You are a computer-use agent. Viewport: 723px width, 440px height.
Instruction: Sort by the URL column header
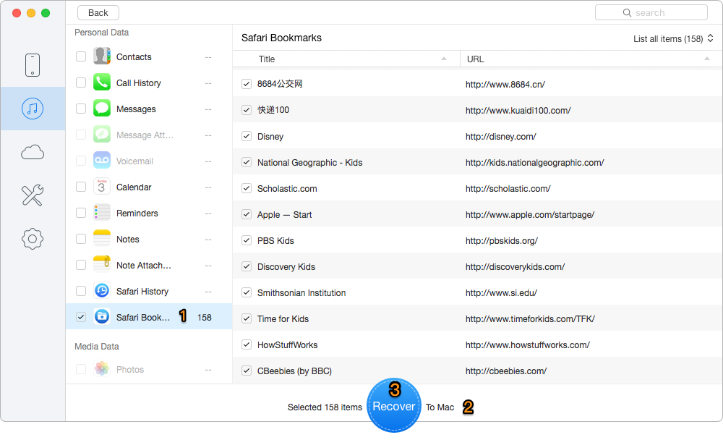coord(591,59)
